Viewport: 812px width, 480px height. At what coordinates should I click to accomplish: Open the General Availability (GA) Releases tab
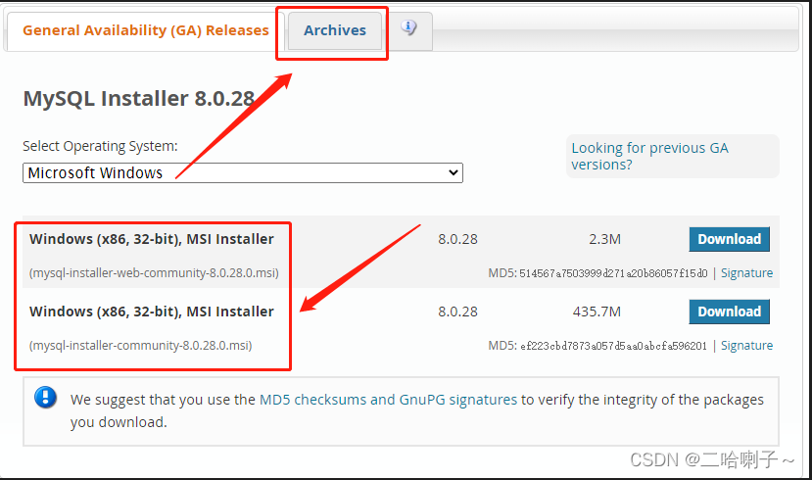[x=146, y=30]
